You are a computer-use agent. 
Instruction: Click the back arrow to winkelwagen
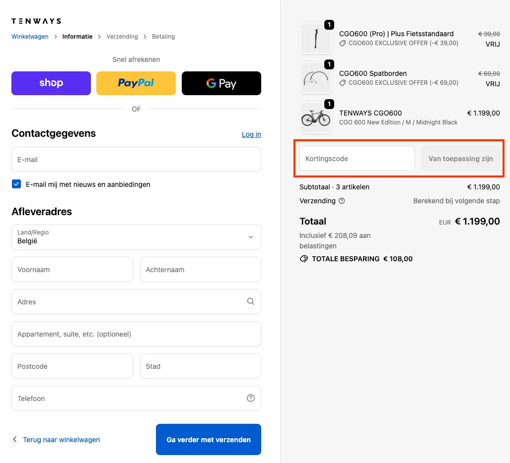[x=15, y=439]
